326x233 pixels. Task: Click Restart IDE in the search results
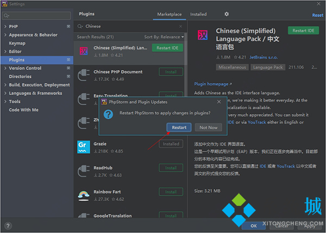click(167, 48)
